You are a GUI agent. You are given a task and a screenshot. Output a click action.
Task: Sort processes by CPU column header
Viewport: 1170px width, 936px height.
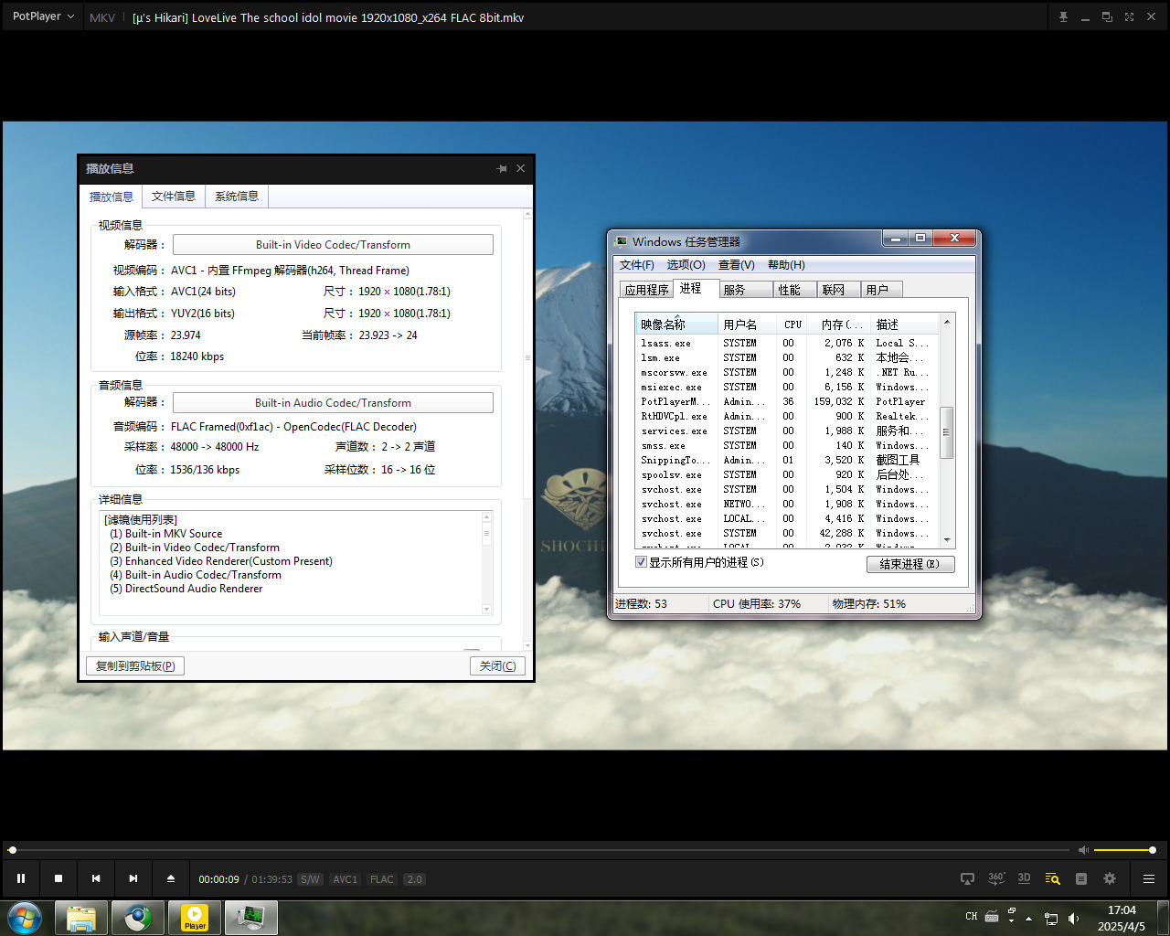pyautogui.click(x=792, y=324)
